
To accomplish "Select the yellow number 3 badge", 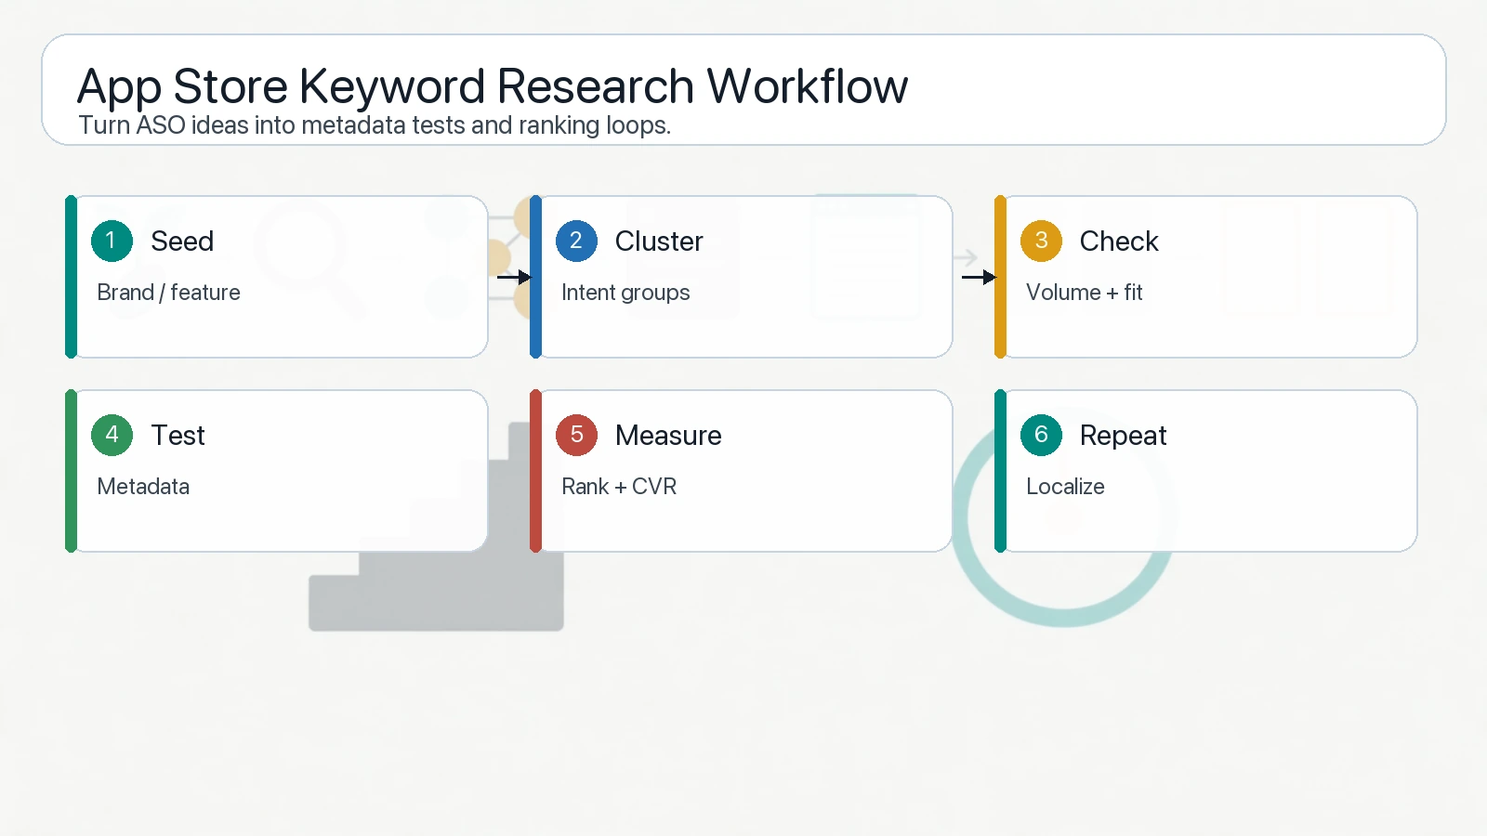I will (1041, 241).
